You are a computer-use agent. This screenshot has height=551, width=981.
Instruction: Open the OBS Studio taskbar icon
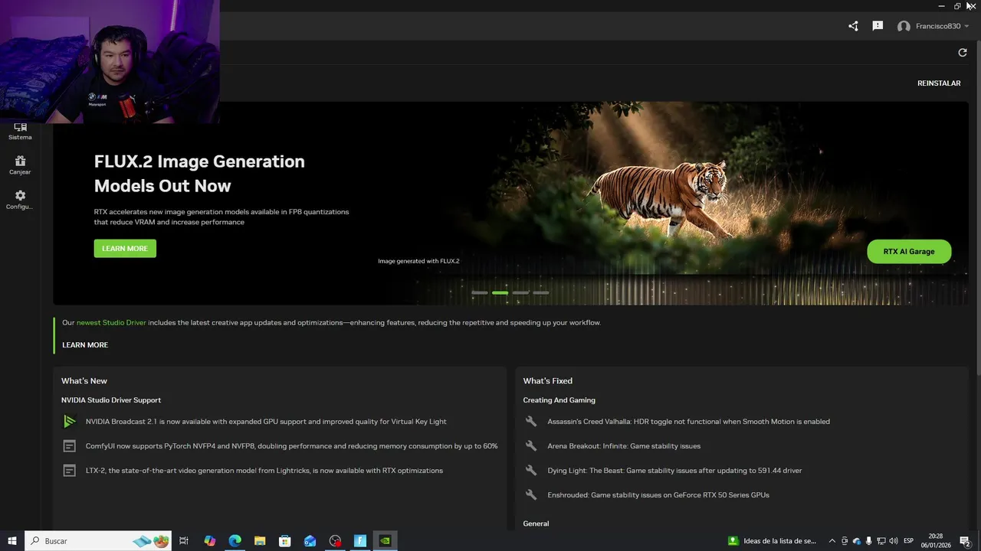[335, 541]
